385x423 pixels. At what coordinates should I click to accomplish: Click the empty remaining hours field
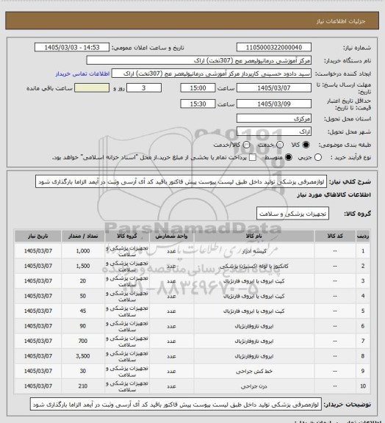click(92, 88)
